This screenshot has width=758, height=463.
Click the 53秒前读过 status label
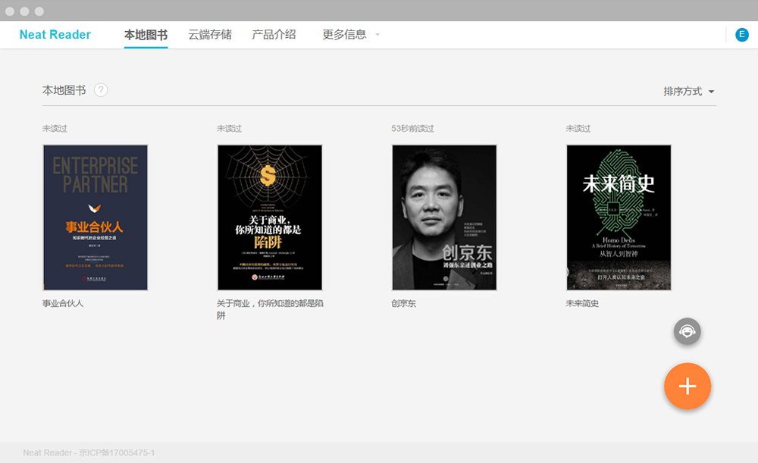tap(412, 129)
